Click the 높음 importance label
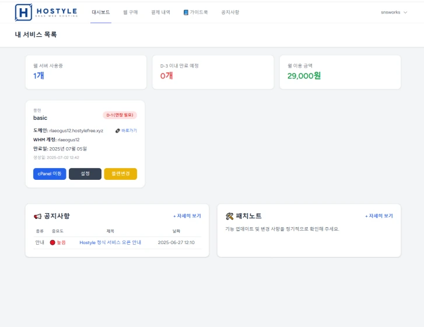 (x=61, y=242)
